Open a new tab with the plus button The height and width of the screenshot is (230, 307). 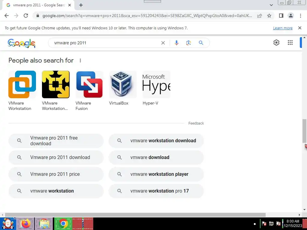pyautogui.click(x=81, y=5)
